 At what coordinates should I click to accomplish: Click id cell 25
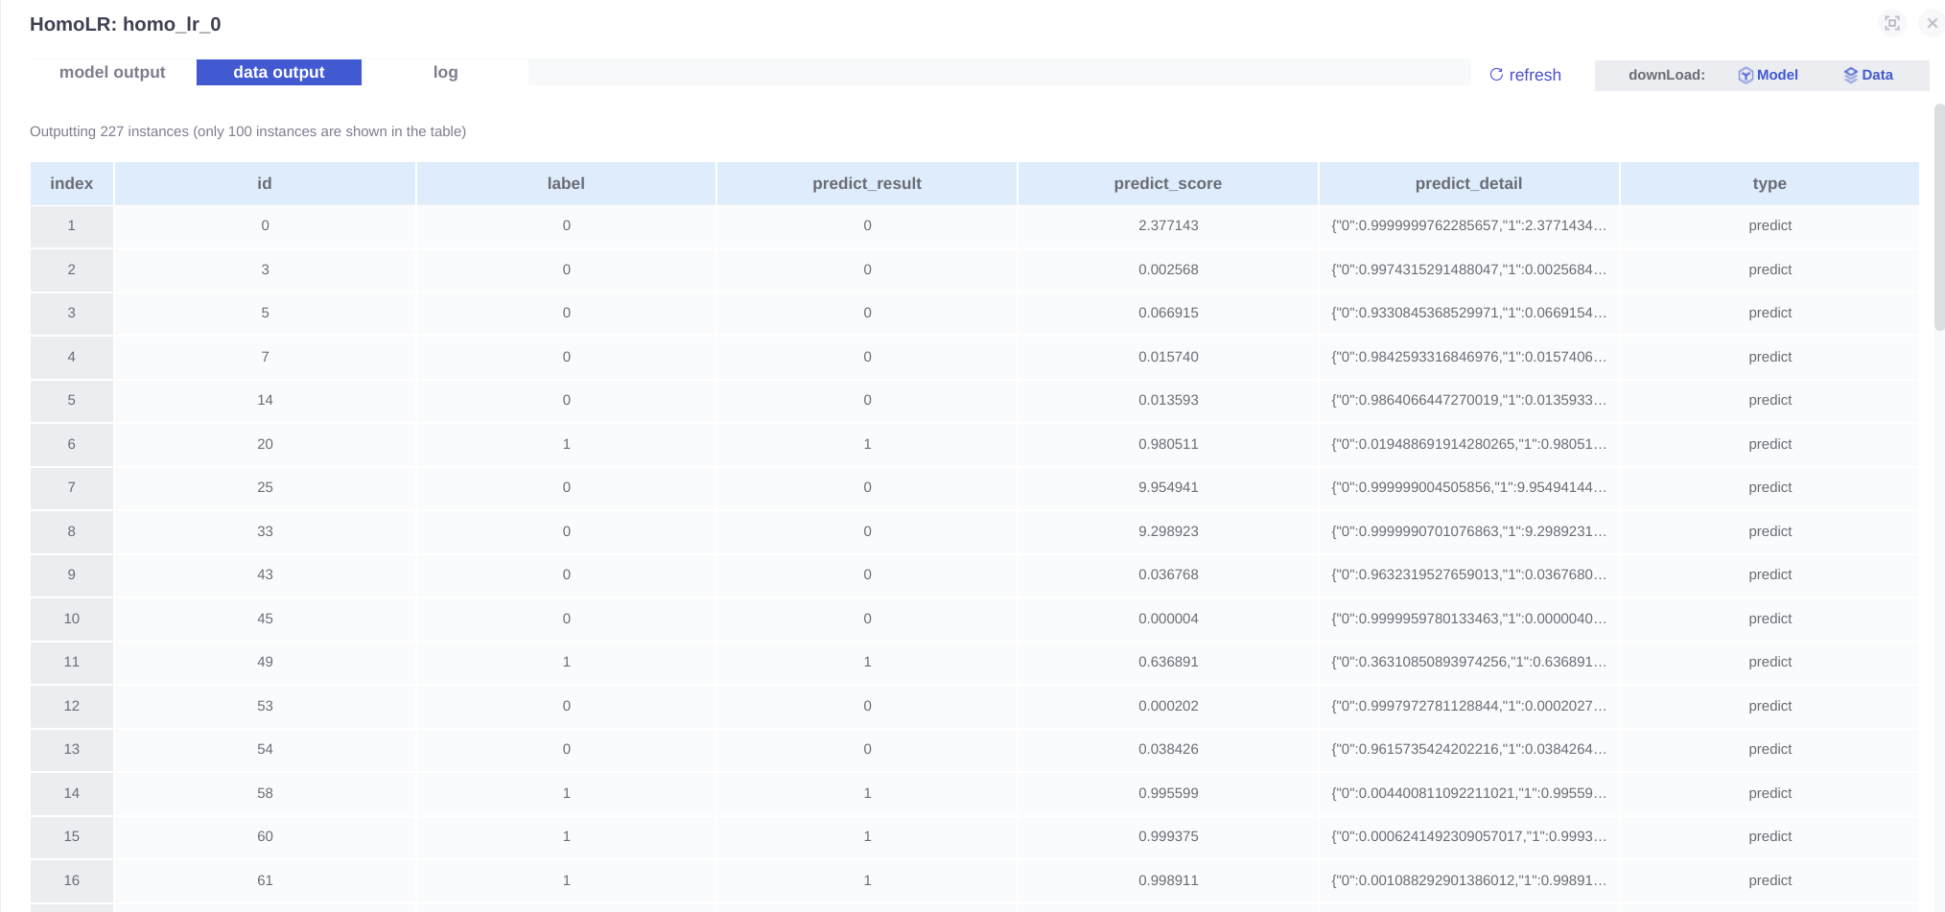pos(265,487)
